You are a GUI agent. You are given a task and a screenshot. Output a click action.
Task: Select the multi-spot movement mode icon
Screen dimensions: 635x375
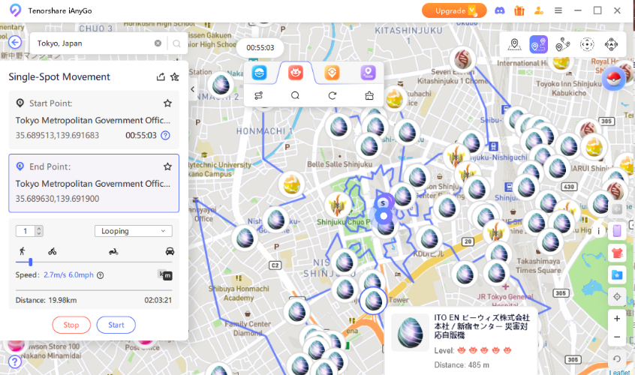[x=562, y=44]
